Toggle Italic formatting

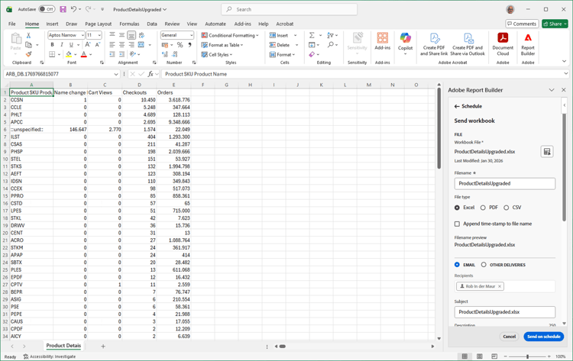click(x=61, y=44)
